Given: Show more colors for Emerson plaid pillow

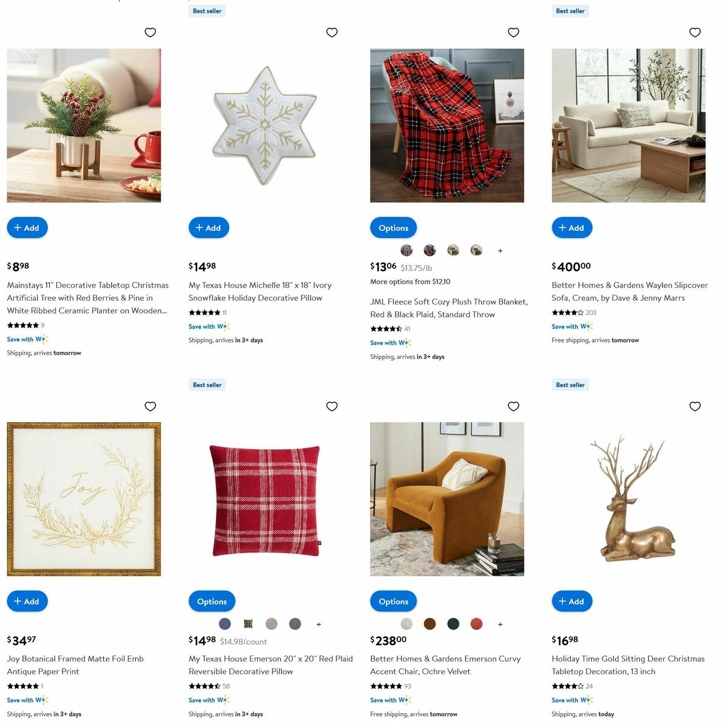Looking at the screenshot, I should click(x=318, y=624).
